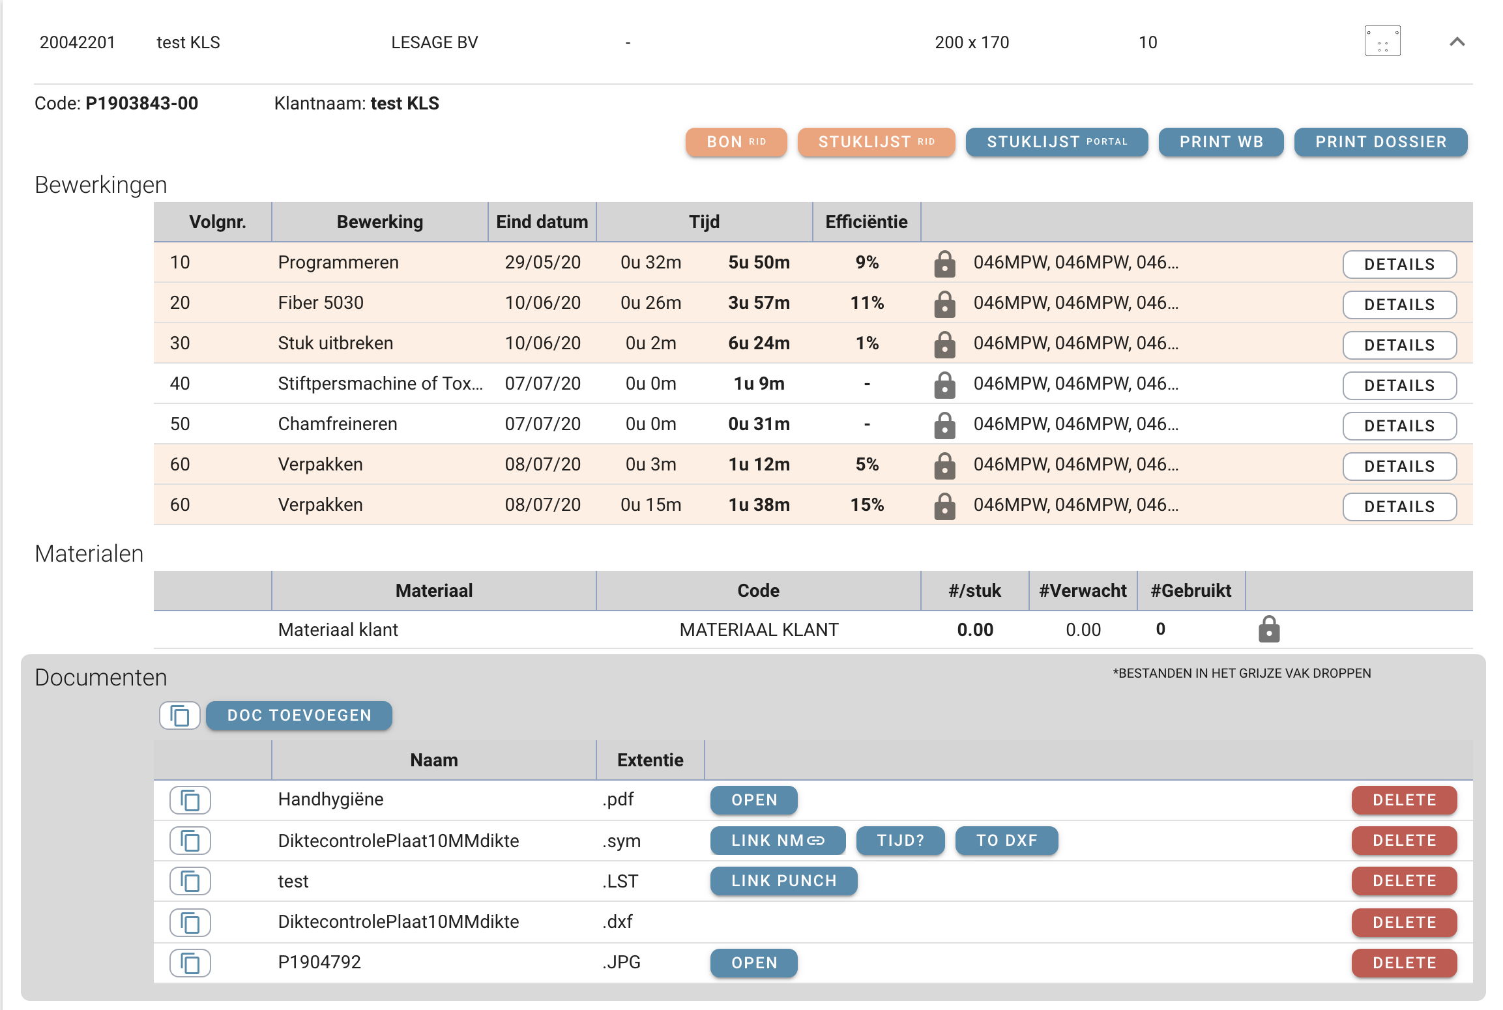Click the LESAGE BV text
1503x1010 pixels.
coord(435,42)
